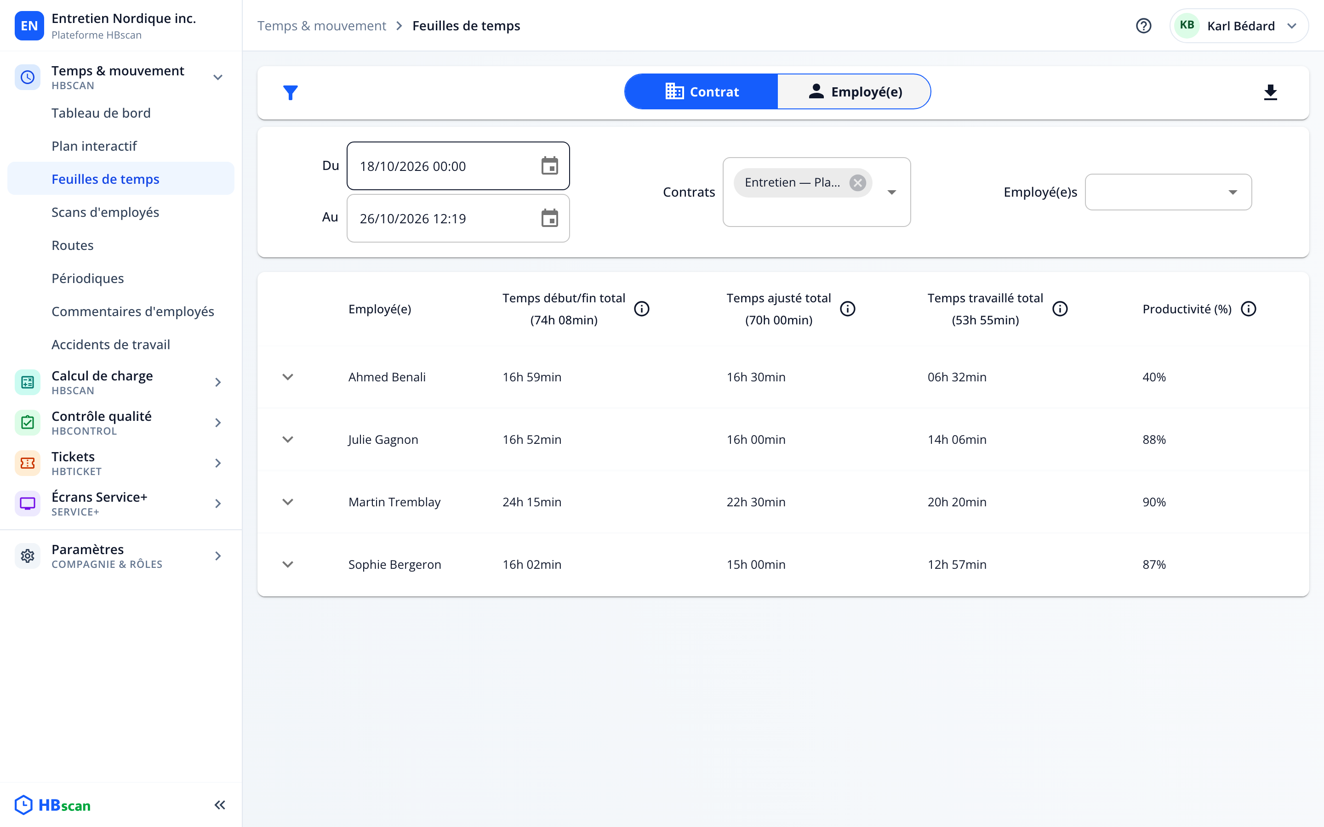The height and width of the screenshot is (827, 1324).
Task: Expand Ahmed Benali row details
Action: click(x=288, y=377)
